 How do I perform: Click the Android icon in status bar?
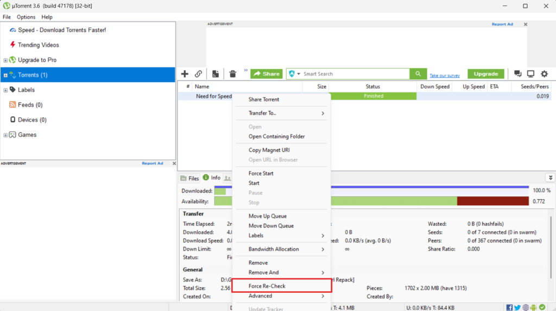coord(534,307)
